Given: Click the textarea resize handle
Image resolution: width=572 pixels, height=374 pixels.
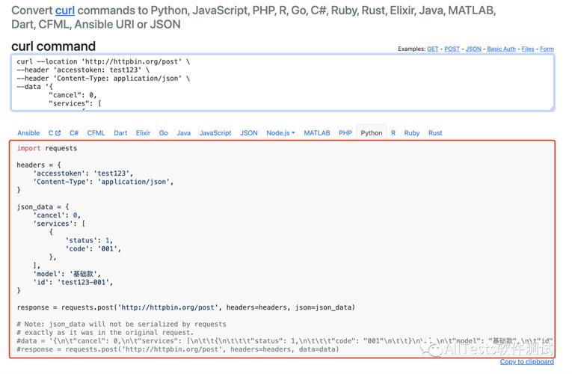Looking at the screenshot, I should click(x=551, y=107).
